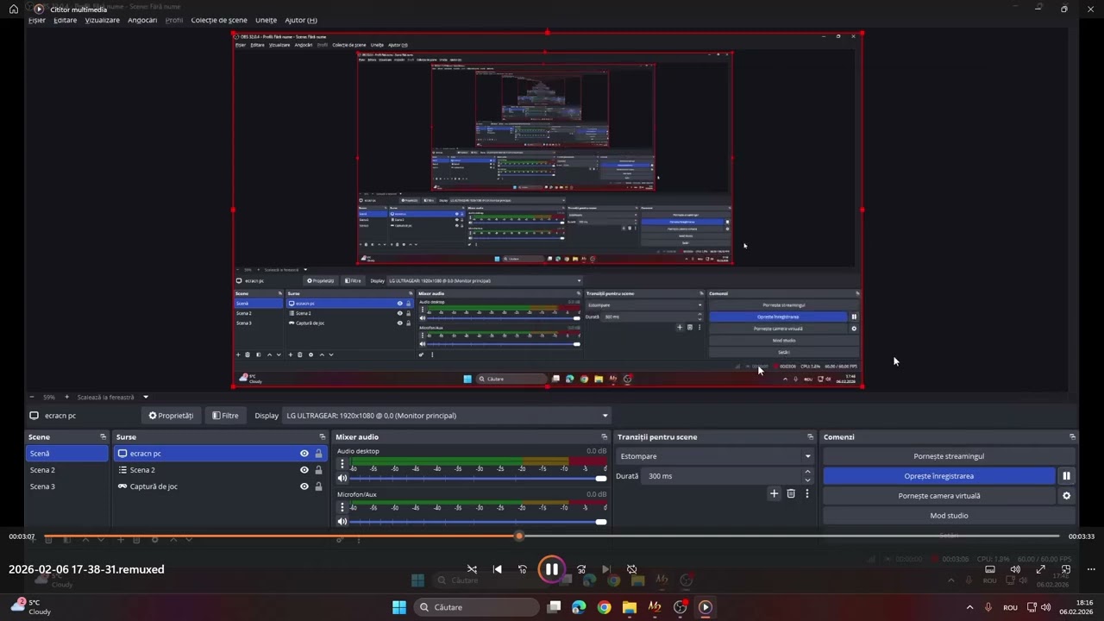Toggle shuffle in the media player
This screenshot has height=621, width=1104.
tap(472, 569)
